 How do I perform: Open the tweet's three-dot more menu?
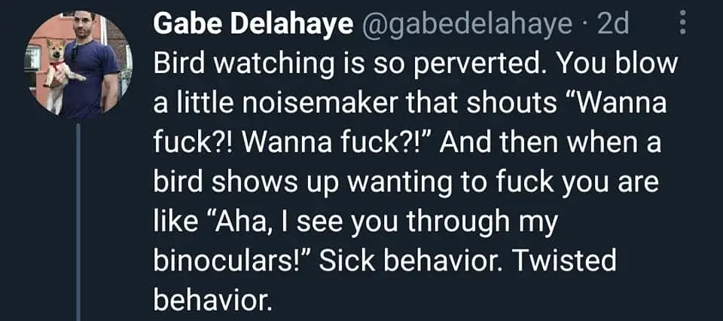pyautogui.click(x=682, y=26)
